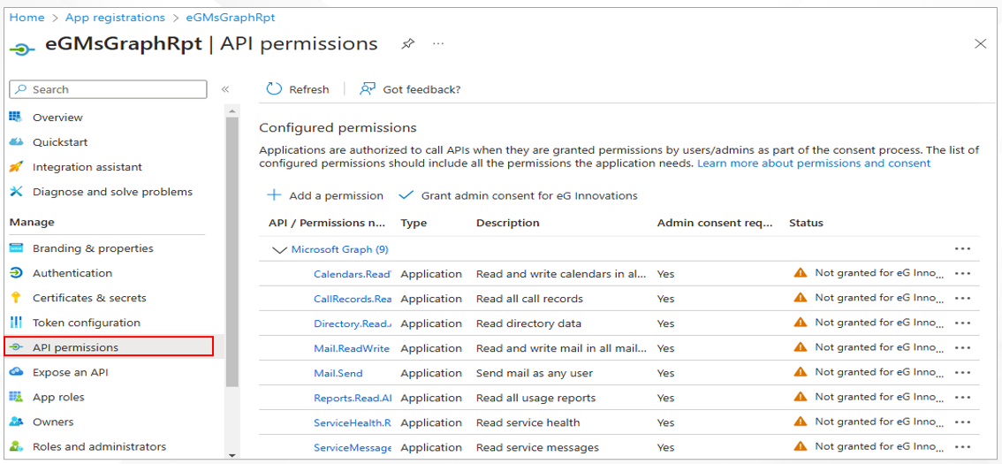Grant admin consent for eG Innovations
1002x464 pixels.
(x=518, y=195)
